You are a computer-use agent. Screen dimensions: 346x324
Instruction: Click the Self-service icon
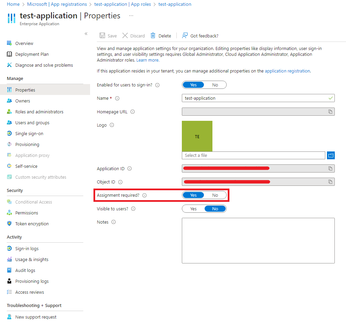tap(9, 166)
